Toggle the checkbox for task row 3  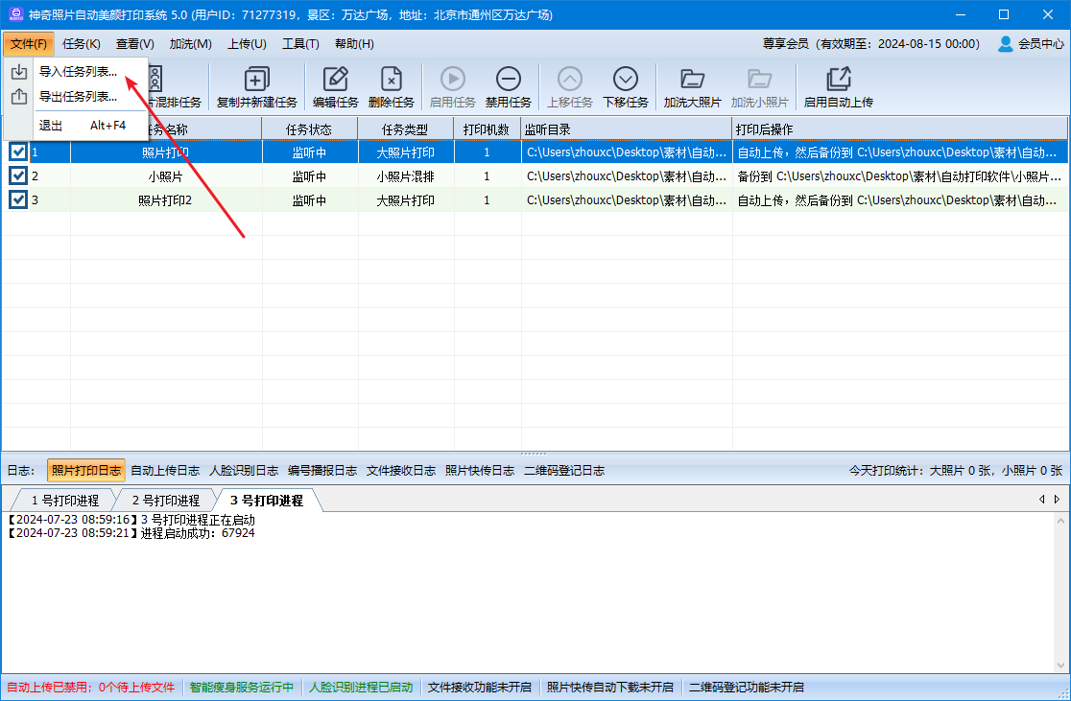pyautogui.click(x=18, y=199)
